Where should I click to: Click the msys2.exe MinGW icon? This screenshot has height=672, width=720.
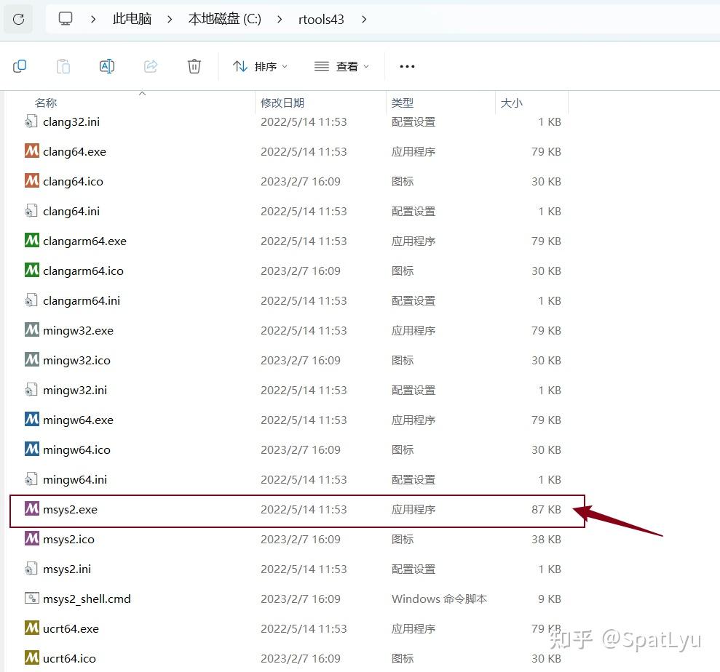[x=32, y=509]
